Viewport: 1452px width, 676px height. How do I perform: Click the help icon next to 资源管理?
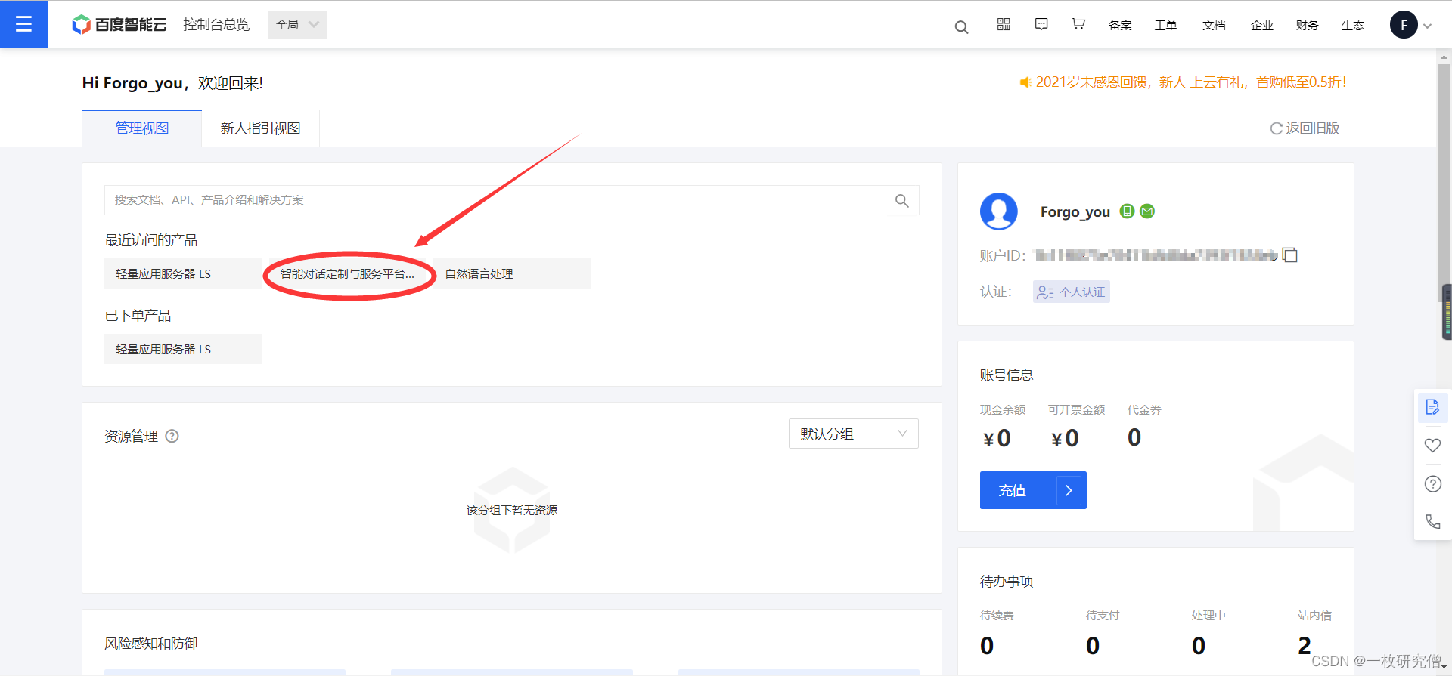tap(172, 436)
